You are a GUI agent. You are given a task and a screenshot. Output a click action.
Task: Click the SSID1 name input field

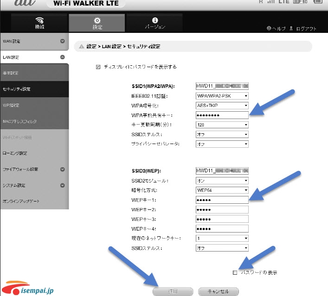[222, 86]
